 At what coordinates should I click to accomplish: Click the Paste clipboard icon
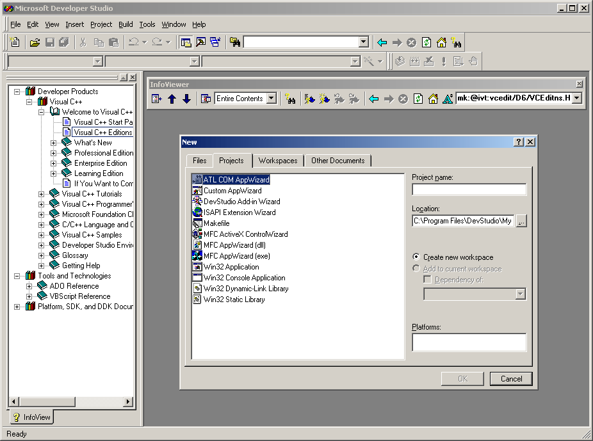coord(113,42)
